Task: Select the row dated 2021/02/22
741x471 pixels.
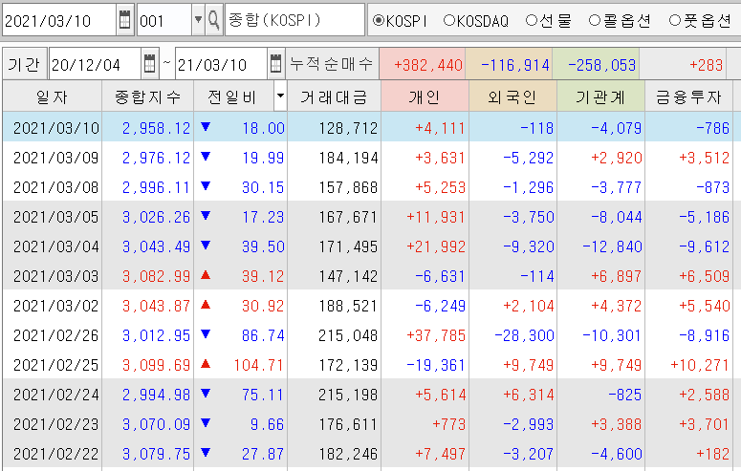Action: point(371,454)
